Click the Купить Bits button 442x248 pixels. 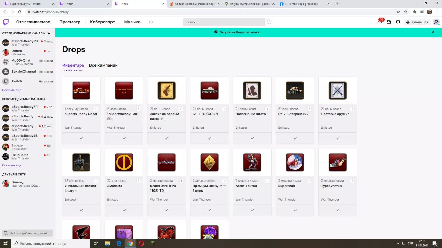417,22
